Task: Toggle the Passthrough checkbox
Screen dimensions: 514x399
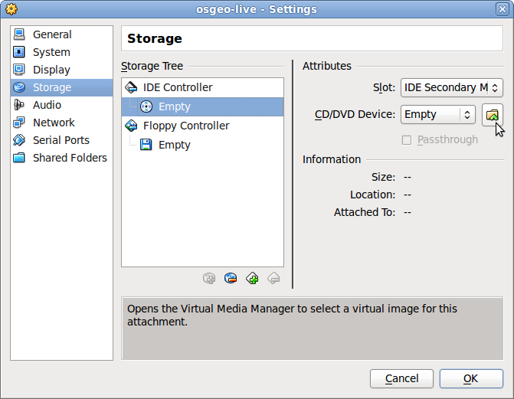Action: (x=407, y=139)
